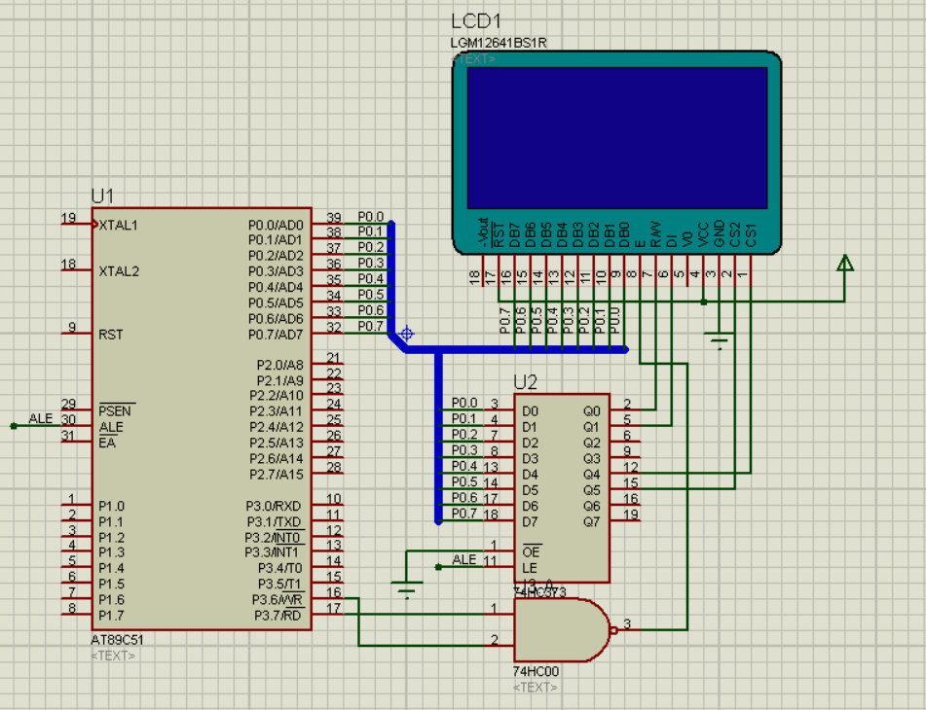This screenshot has width=926, height=710.
Task: Click the P3.7/RD pin on U1
Action: [326, 614]
